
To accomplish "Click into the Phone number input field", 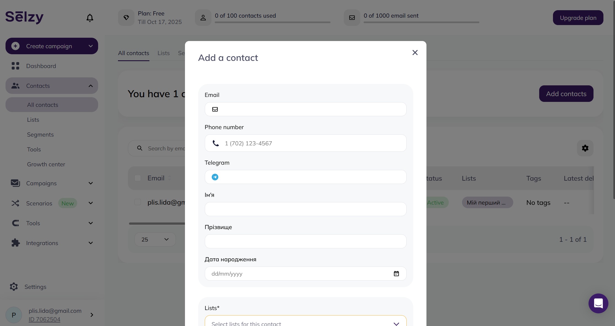I will (x=305, y=143).
